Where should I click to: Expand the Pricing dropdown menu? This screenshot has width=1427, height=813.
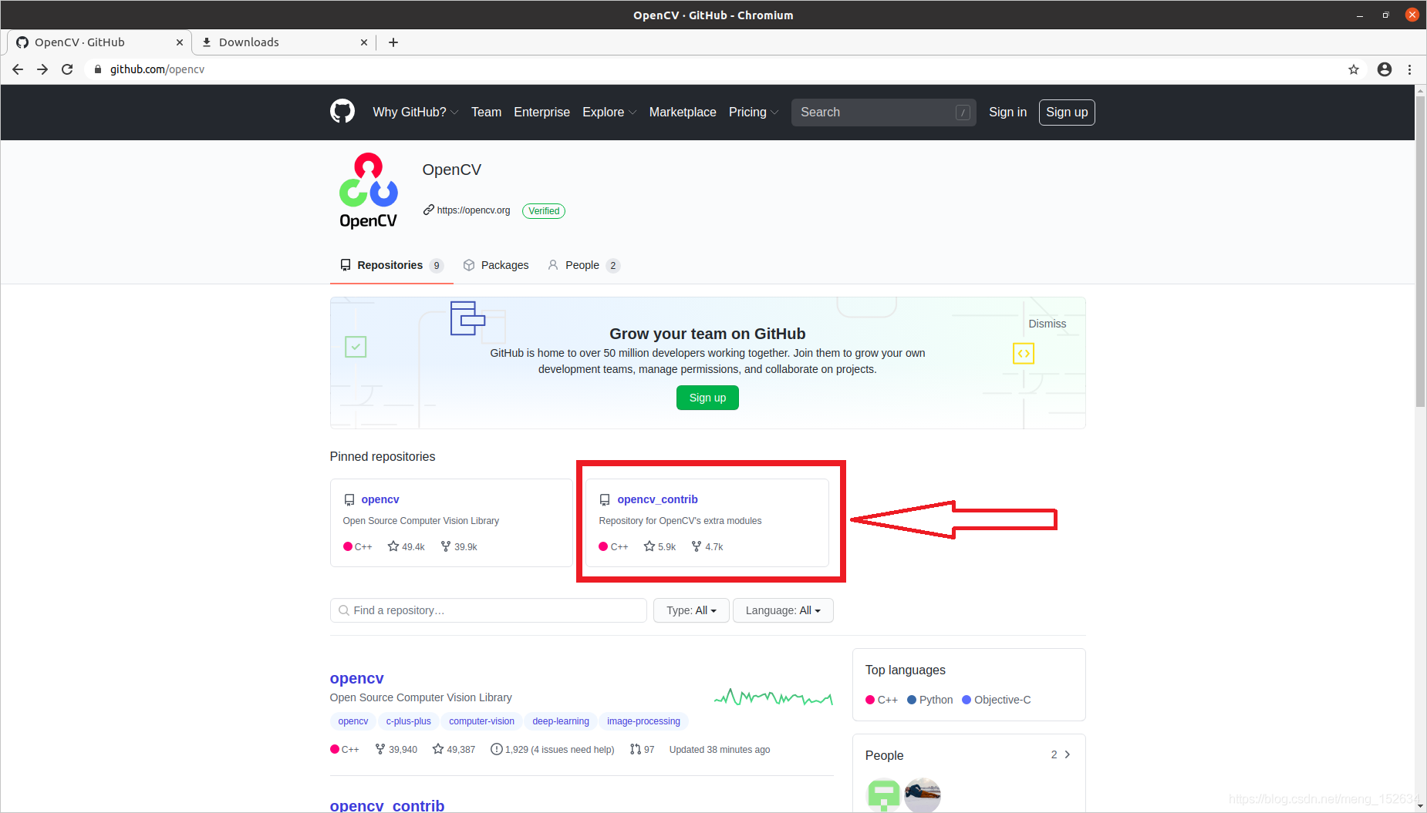[x=754, y=112]
